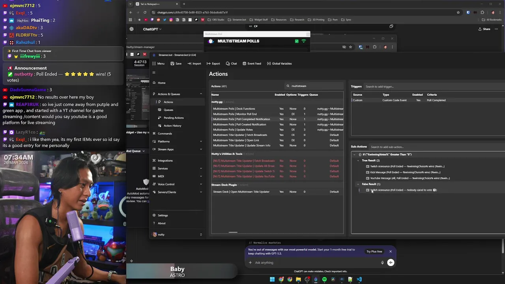Click Try Plus free button
Image resolution: width=505 pixels, height=284 pixels.
(x=374, y=252)
